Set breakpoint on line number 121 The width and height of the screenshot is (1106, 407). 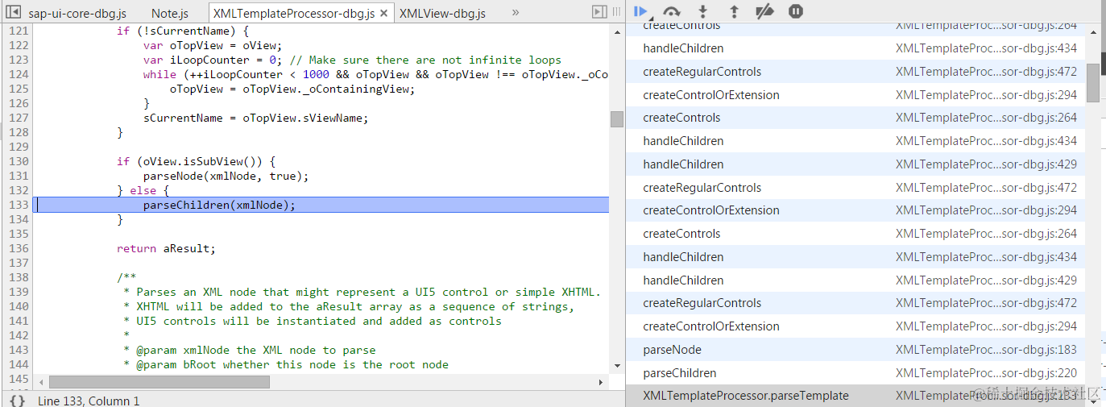(17, 31)
